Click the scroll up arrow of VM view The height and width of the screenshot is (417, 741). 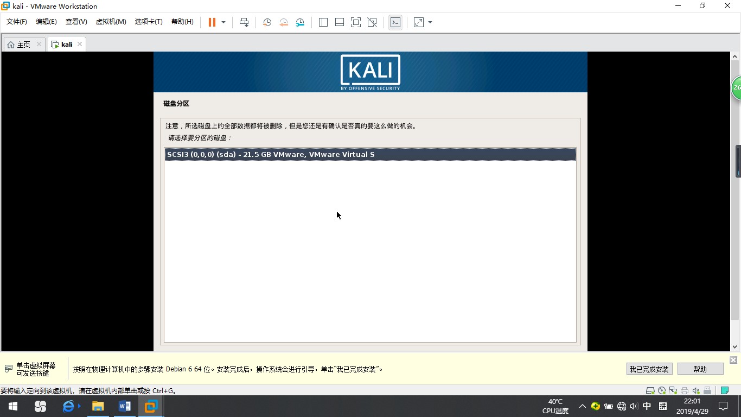(735, 56)
